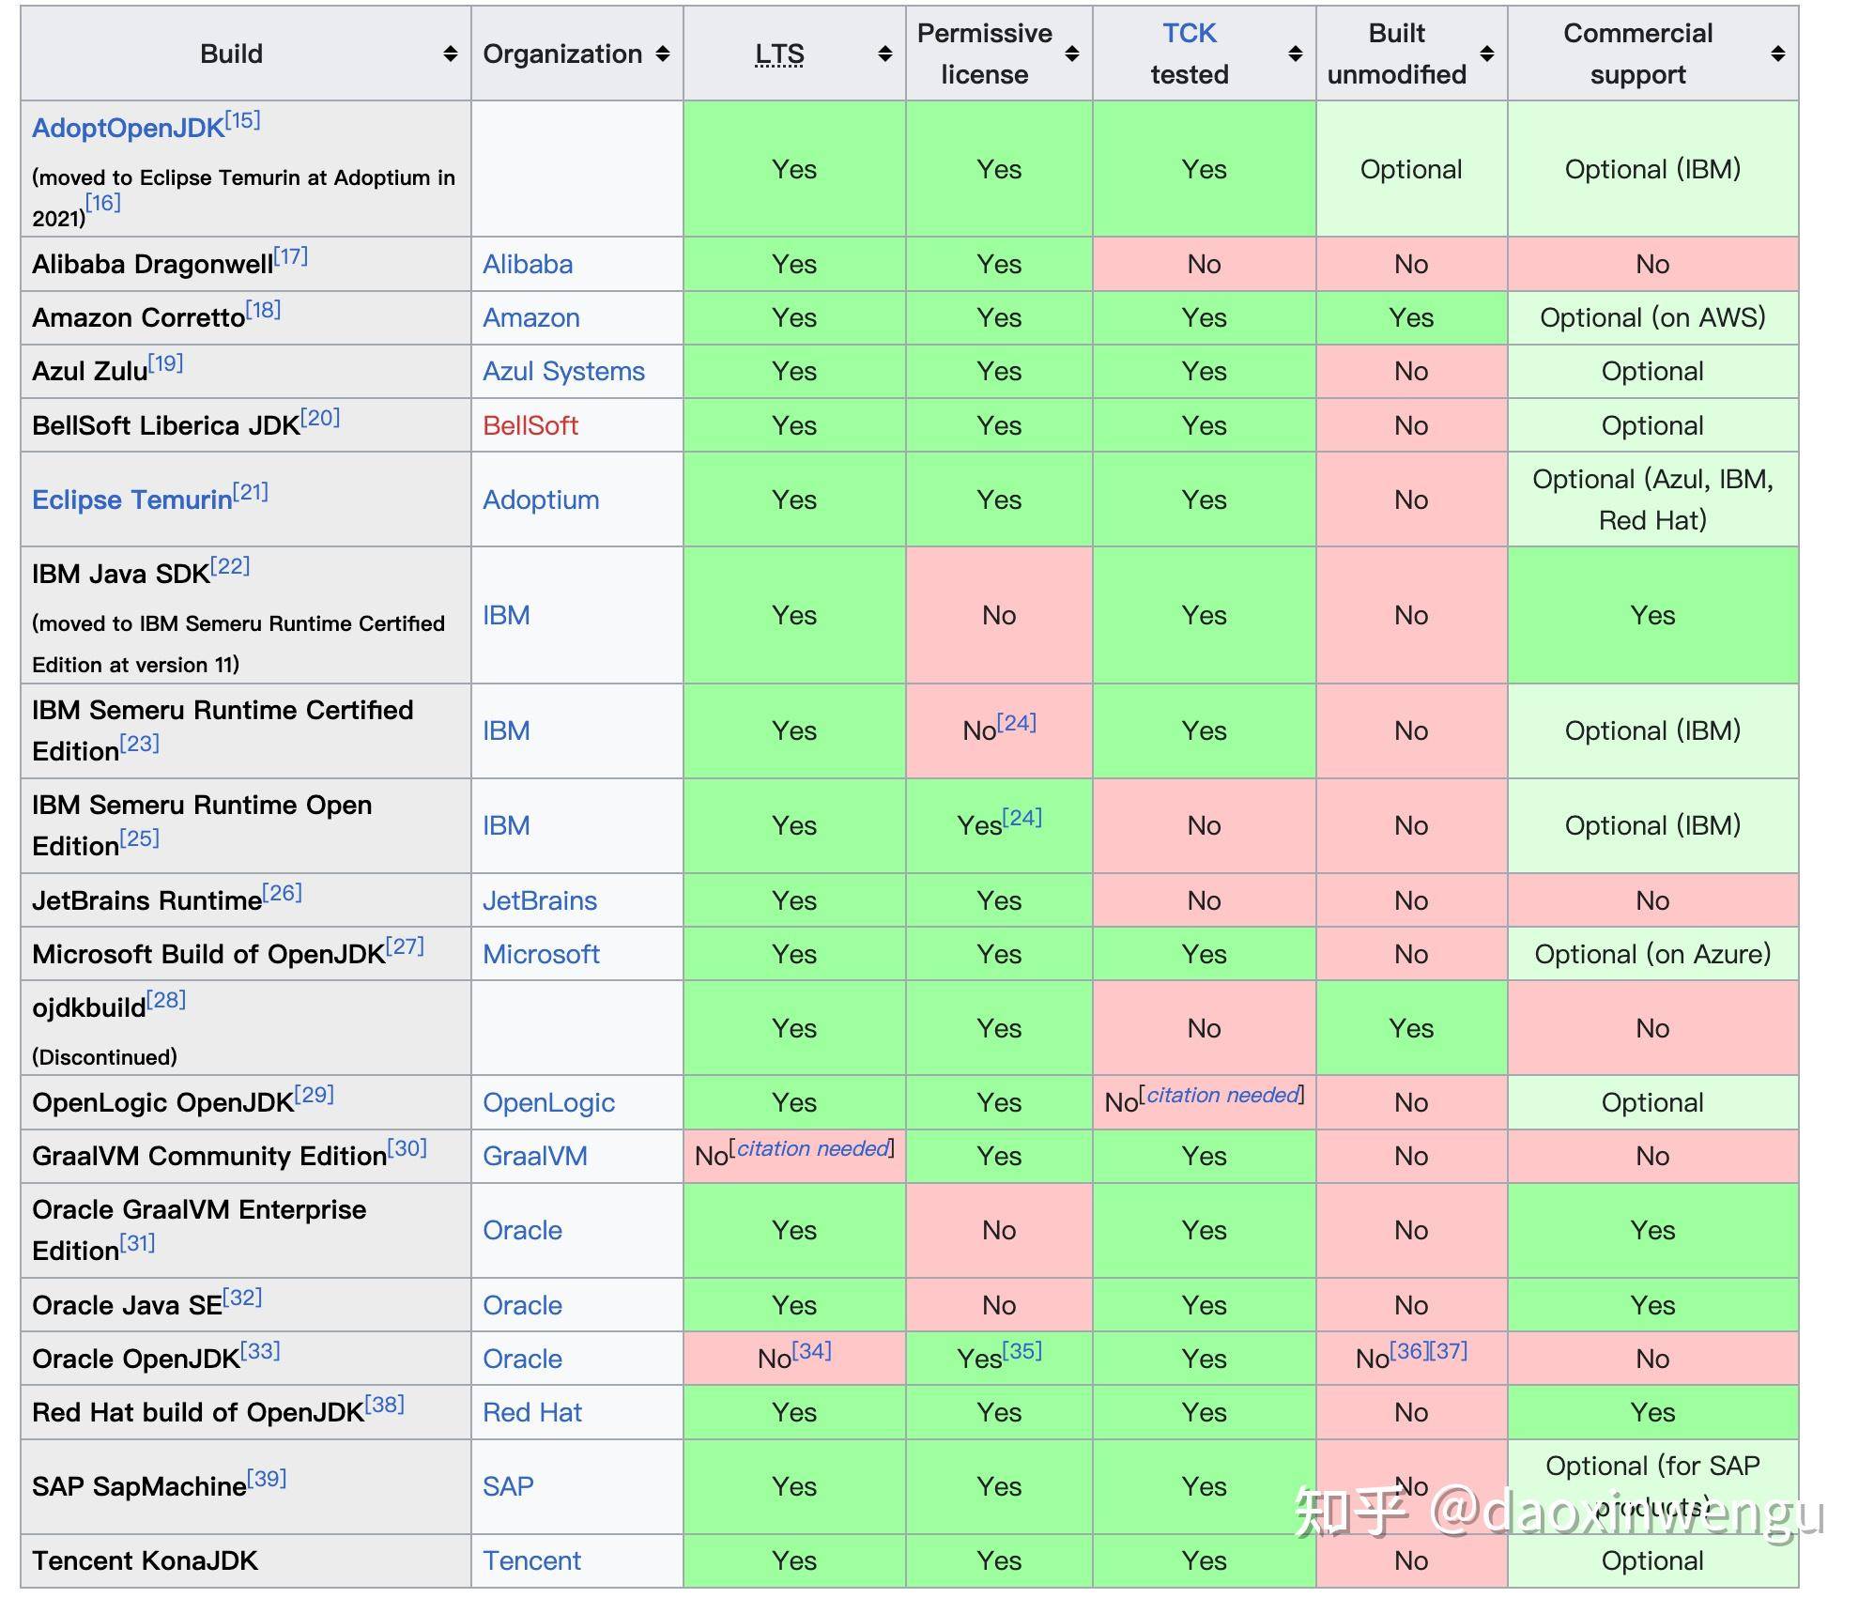Screen dimensions: 1874x1598
Task: Open the Microsoft organization link
Action: [541, 954]
